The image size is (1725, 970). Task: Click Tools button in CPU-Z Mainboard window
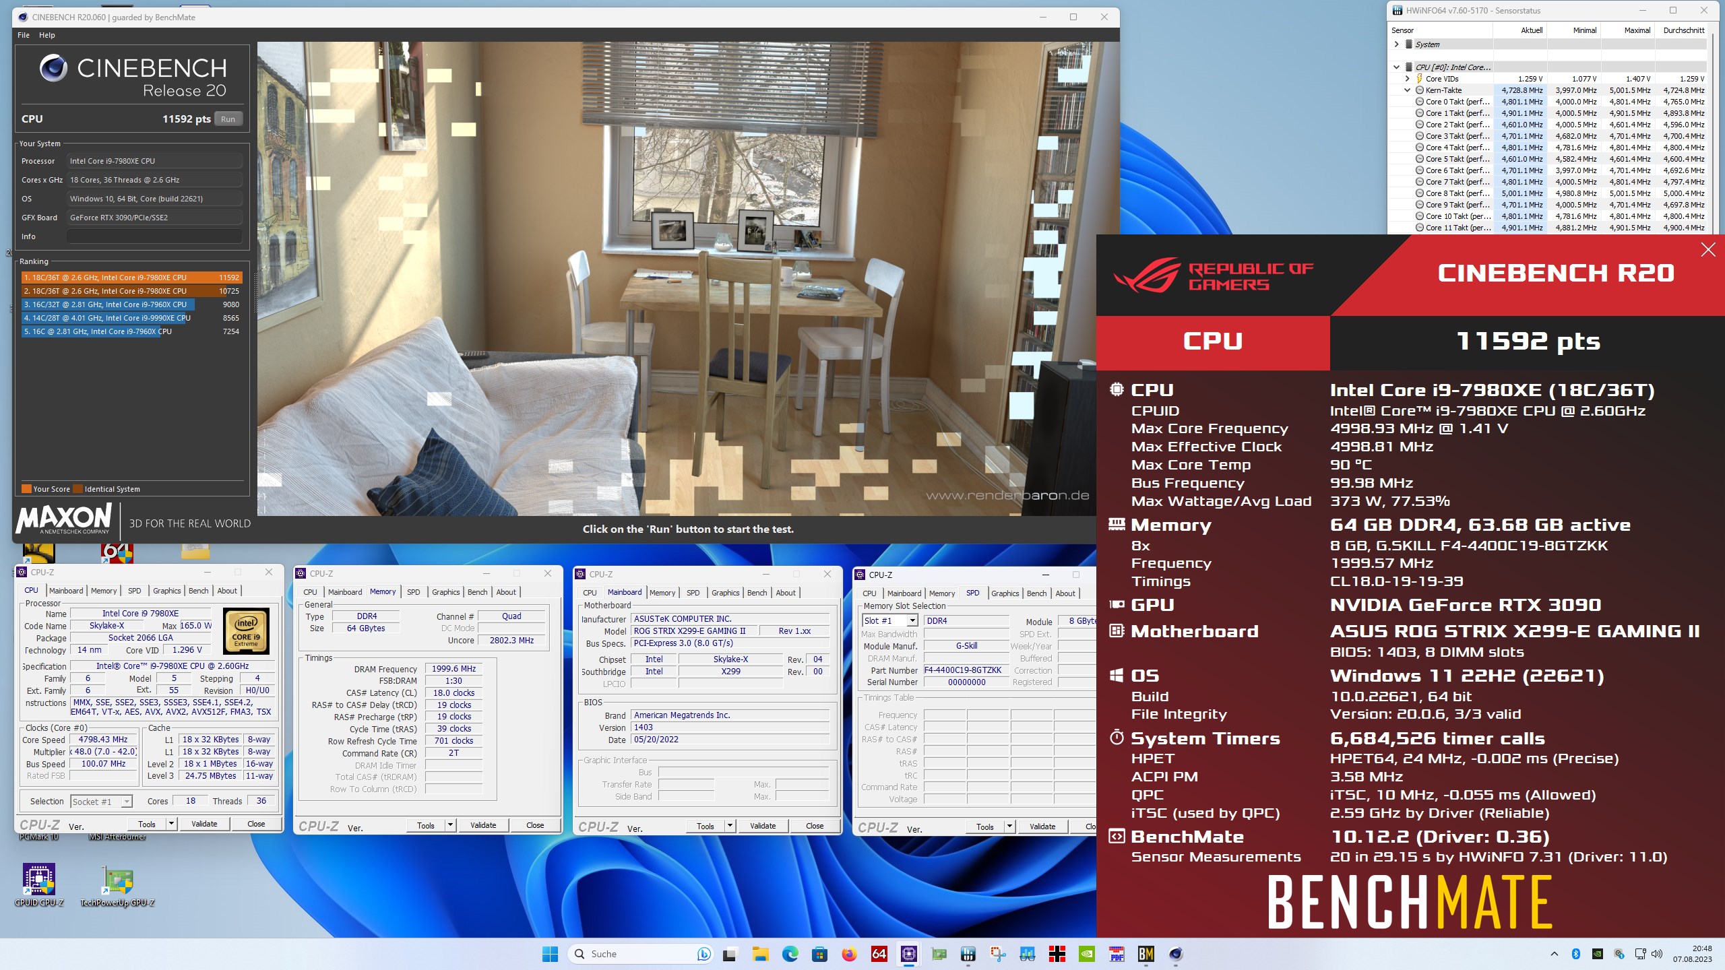pos(705,826)
